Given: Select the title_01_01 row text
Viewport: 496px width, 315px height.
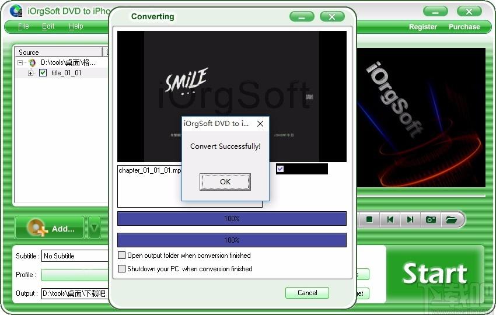Looking at the screenshot, I should [x=66, y=73].
